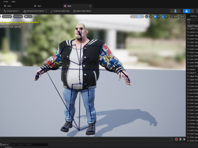Select the translate gizmo tool
Screen dimensions: 198x148
point(135,16)
